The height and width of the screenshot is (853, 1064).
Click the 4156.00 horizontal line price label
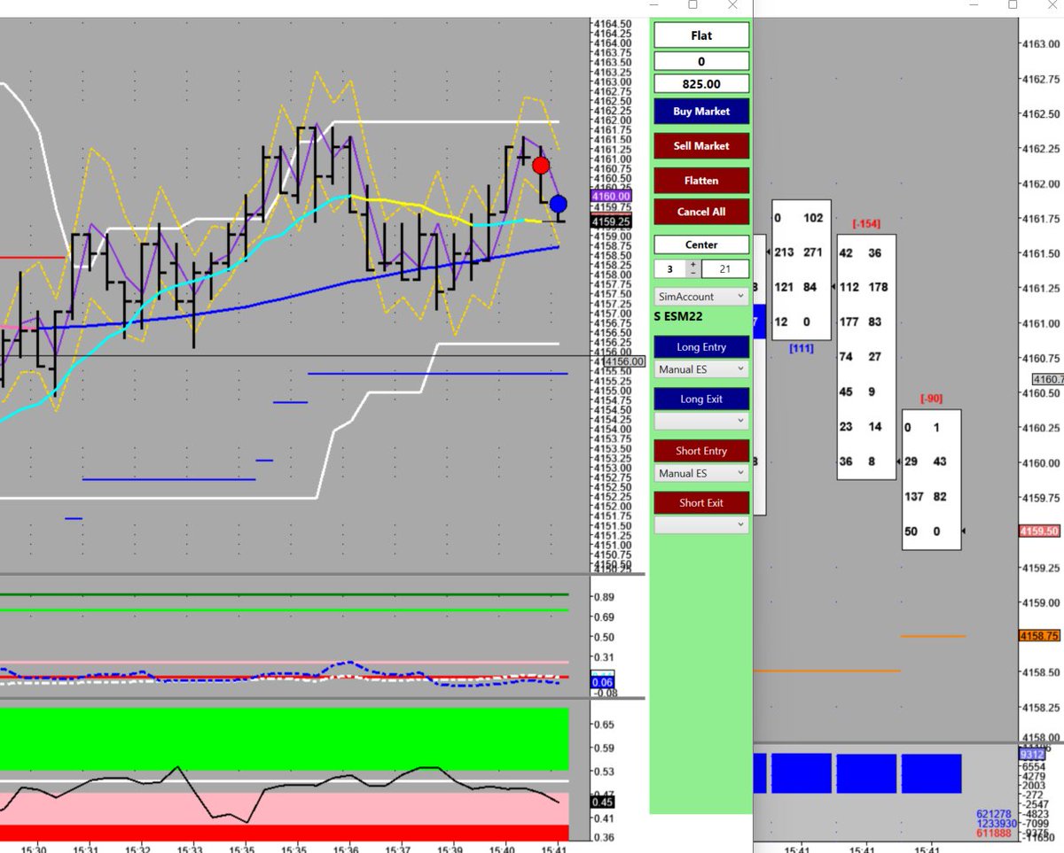click(623, 361)
